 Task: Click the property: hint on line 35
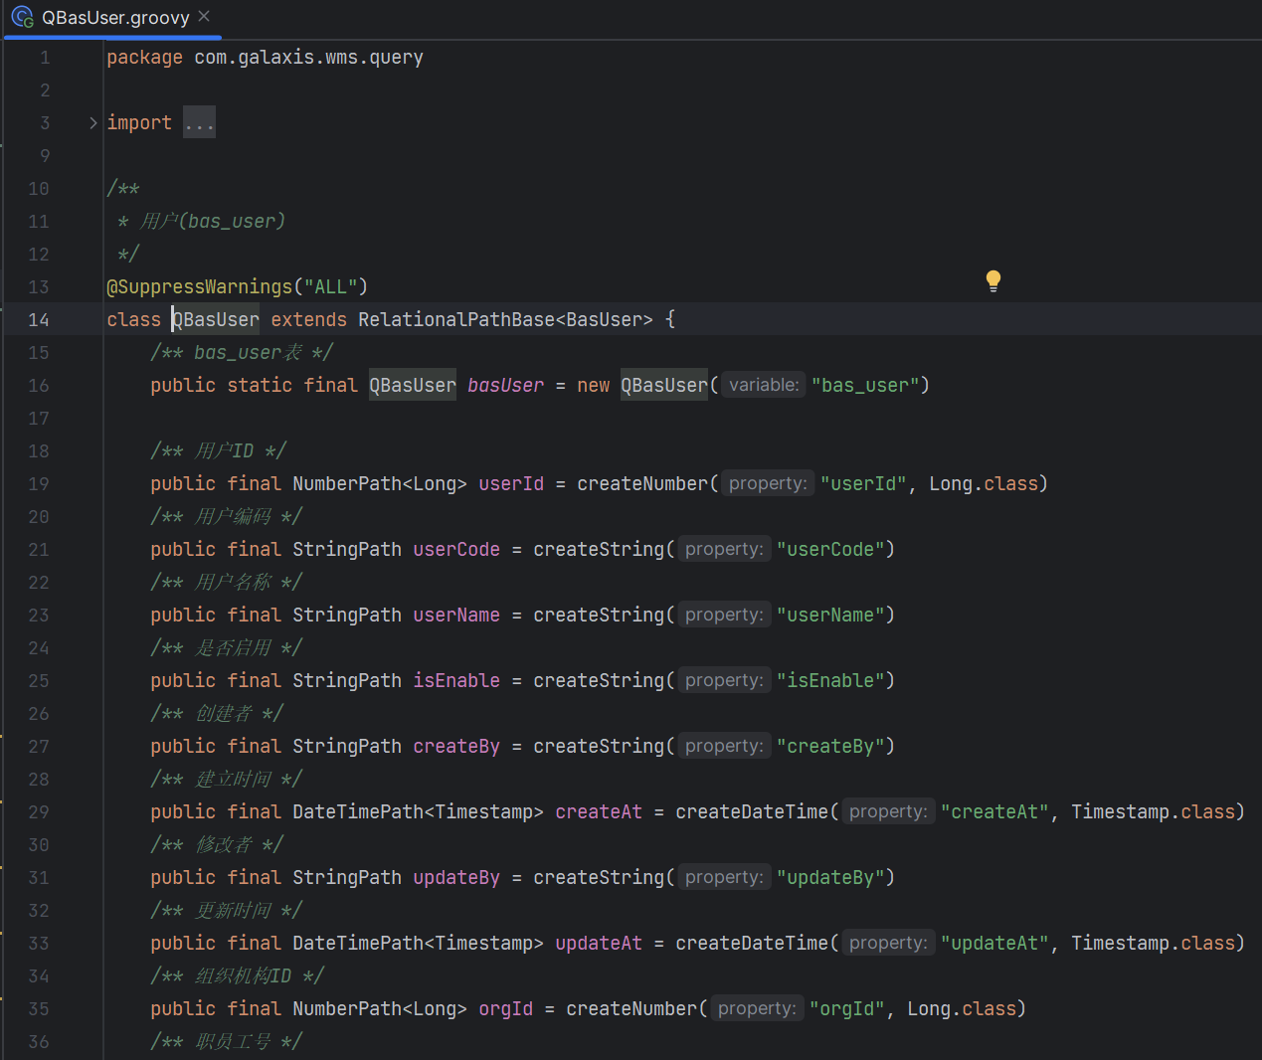757,1008
